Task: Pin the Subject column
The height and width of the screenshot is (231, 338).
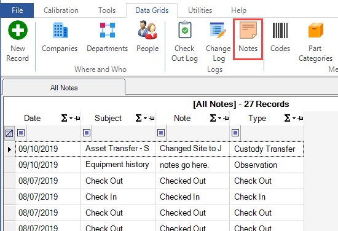Action: pyautogui.click(x=152, y=119)
